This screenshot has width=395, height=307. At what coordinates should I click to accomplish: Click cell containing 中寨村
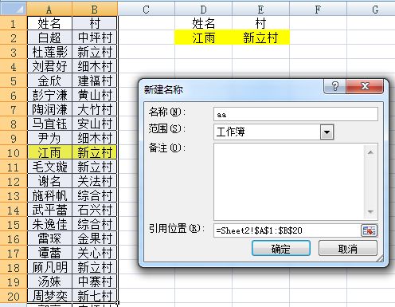click(x=95, y=281)
